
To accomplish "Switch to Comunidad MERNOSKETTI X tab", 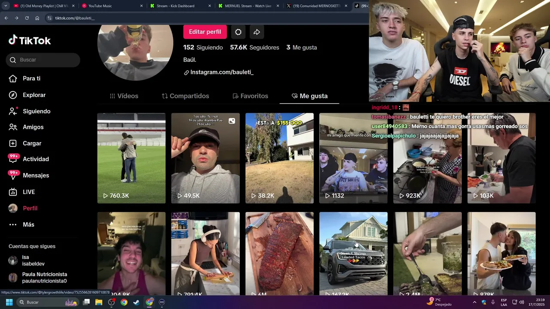I will click(316, 6).
